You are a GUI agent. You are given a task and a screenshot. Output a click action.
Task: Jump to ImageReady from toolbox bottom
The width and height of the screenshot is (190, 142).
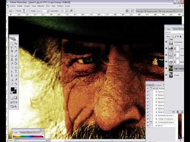coord(14,106)
